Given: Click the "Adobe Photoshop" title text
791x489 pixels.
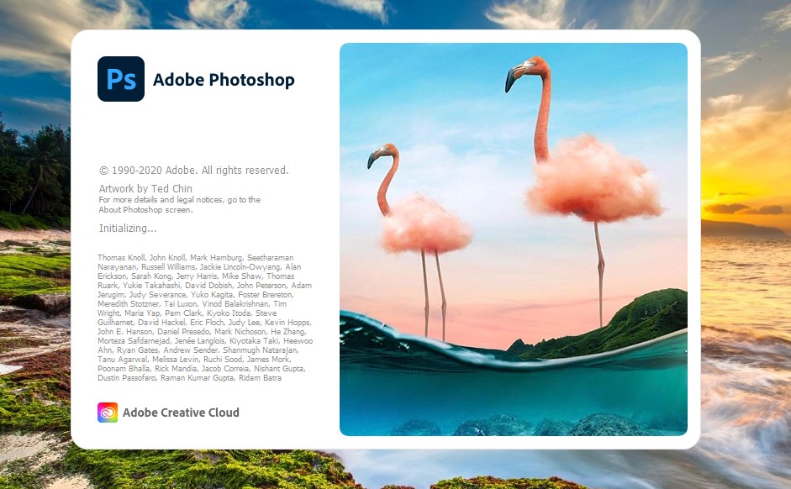Looking at the screenshot, I should tap(224, 80).
